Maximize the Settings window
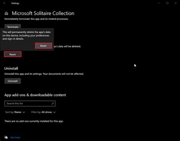This screenshot has width=180, height=141. [167, 3]
